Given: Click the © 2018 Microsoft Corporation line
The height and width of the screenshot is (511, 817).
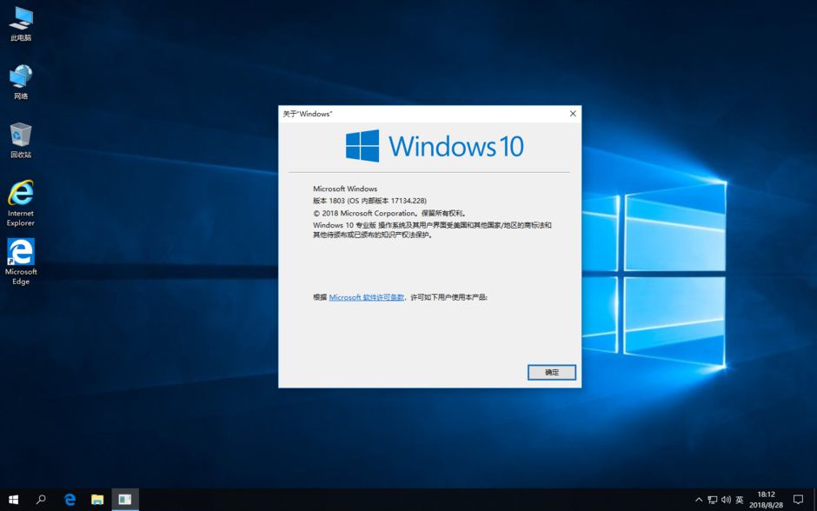Looking at the screenshot, I should pos(389,213).
